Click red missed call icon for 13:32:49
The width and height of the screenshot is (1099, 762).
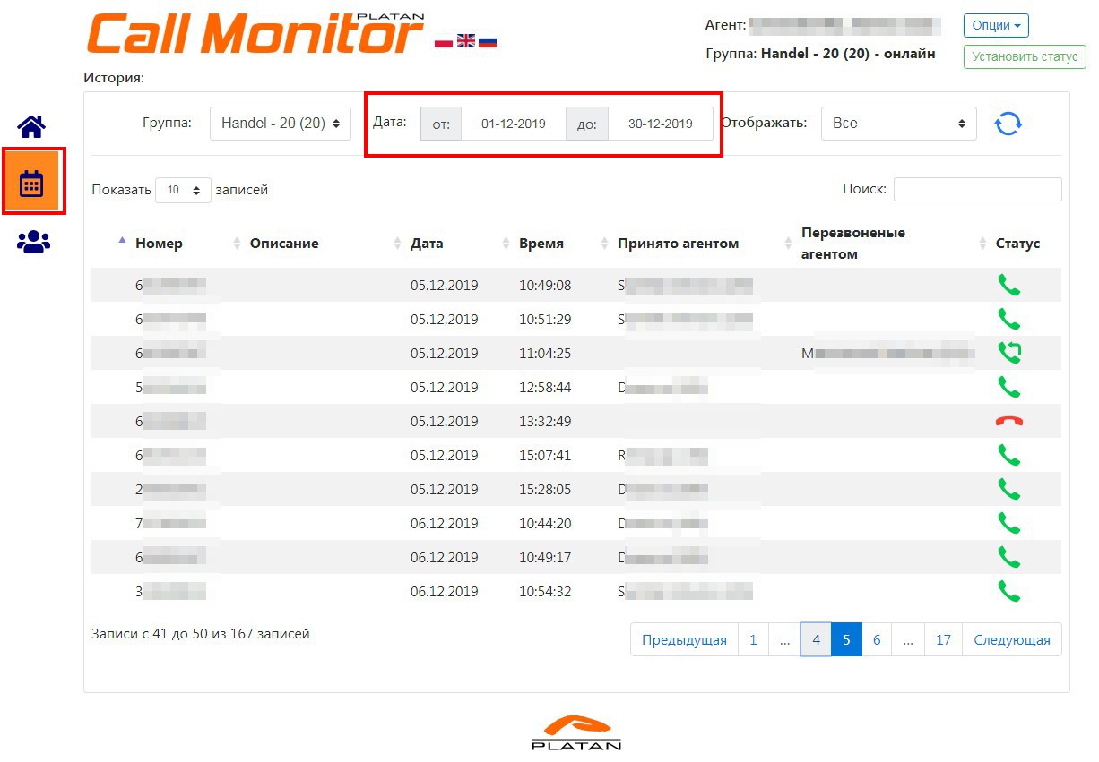[x=1009, y=422]
